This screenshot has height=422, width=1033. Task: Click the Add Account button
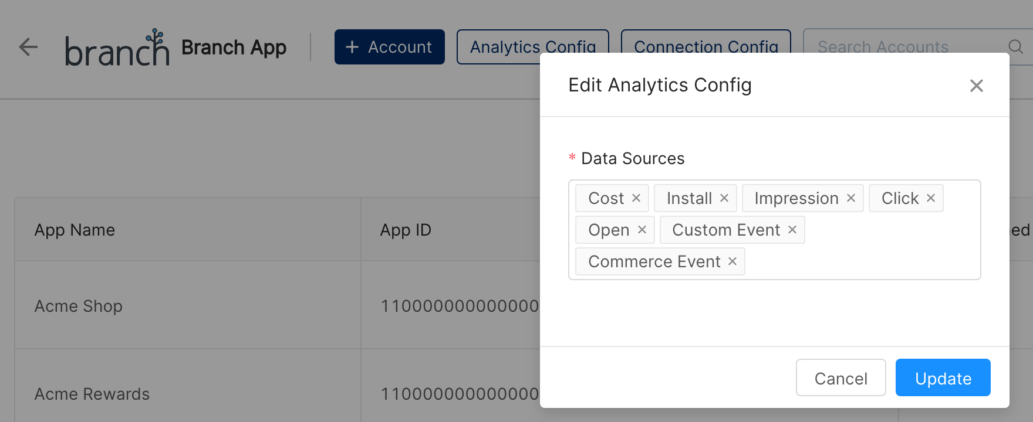tap(390, 47)
